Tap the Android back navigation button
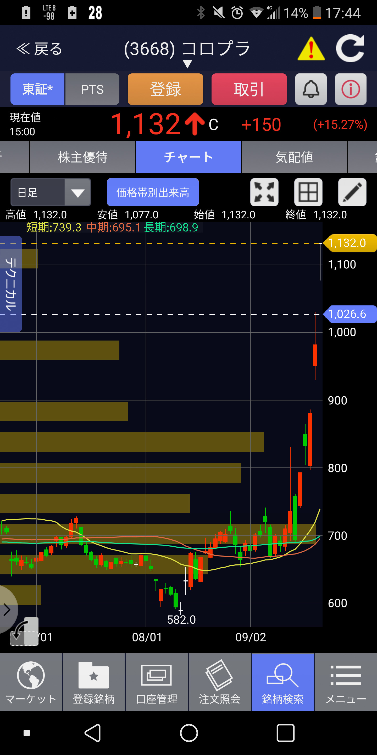 [x=93, y=733]
